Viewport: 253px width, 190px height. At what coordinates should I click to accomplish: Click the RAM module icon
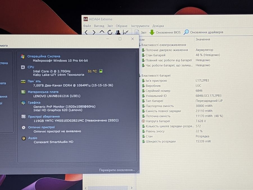(x=23, y=81)
